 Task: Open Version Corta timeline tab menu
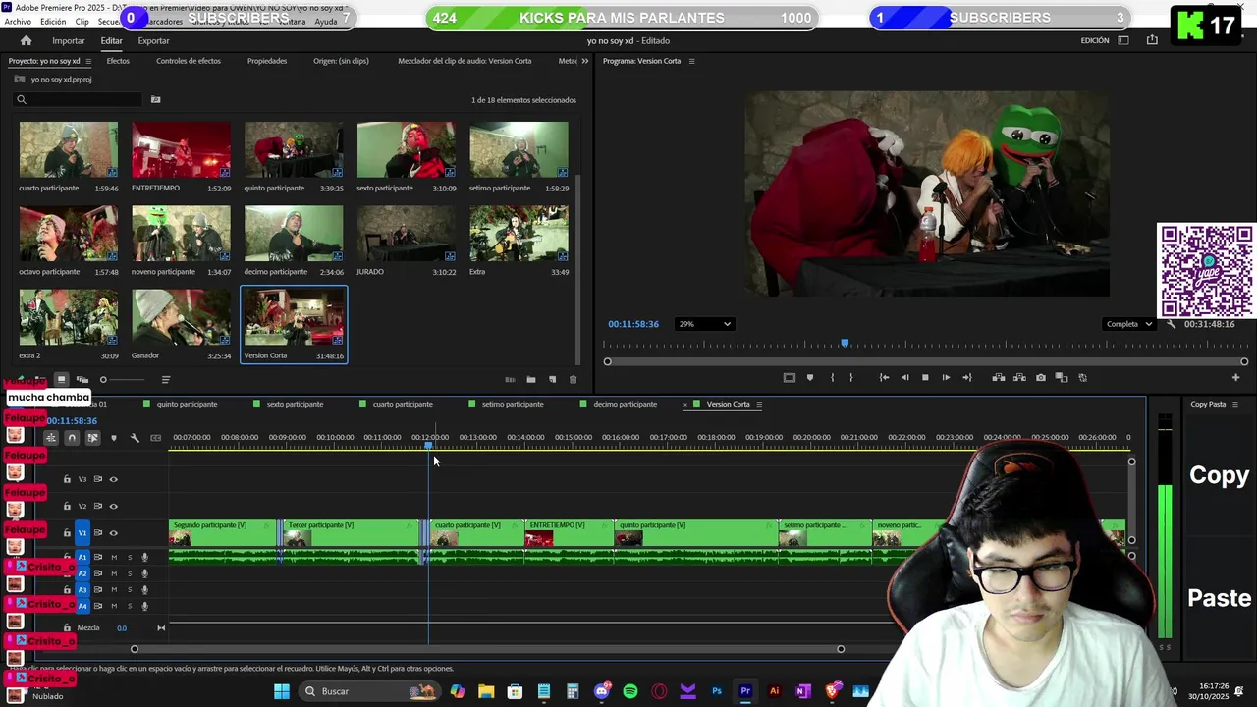point(759,404)
